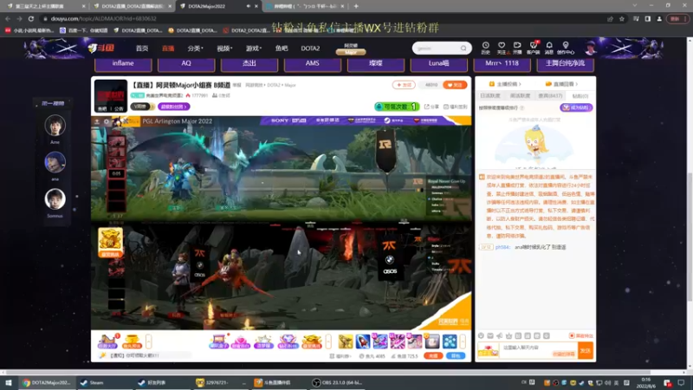Click the orange Follow (关注) button for streamer
The width and height of the screenshot is (693, 390).
[x=455, y=85]
